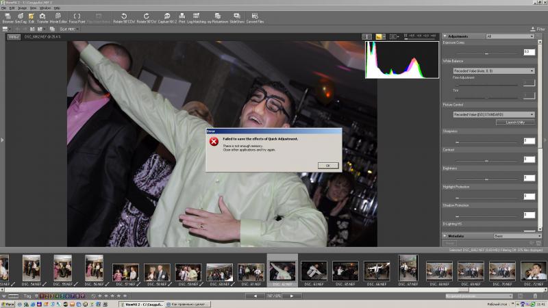Open the Help menu

point(57,8)
